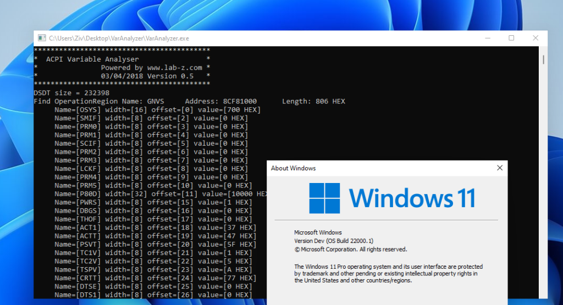
Task: Click '03/04/2018 Version 0.5' line
Action: (147, 76)
